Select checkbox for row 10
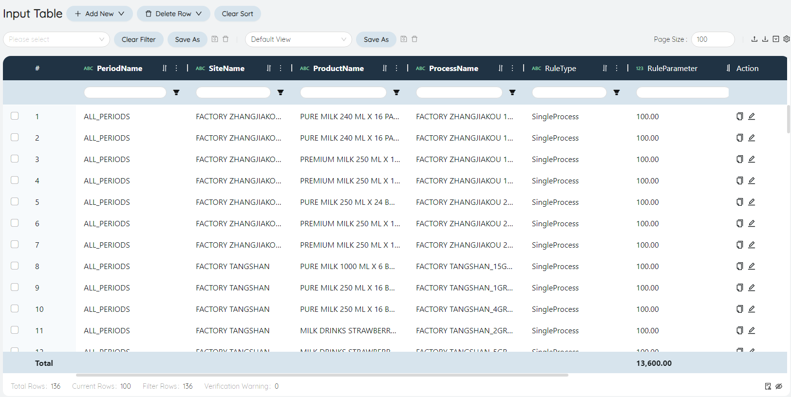Viewport: 791px width, 397px height. (x=15, y=308)
